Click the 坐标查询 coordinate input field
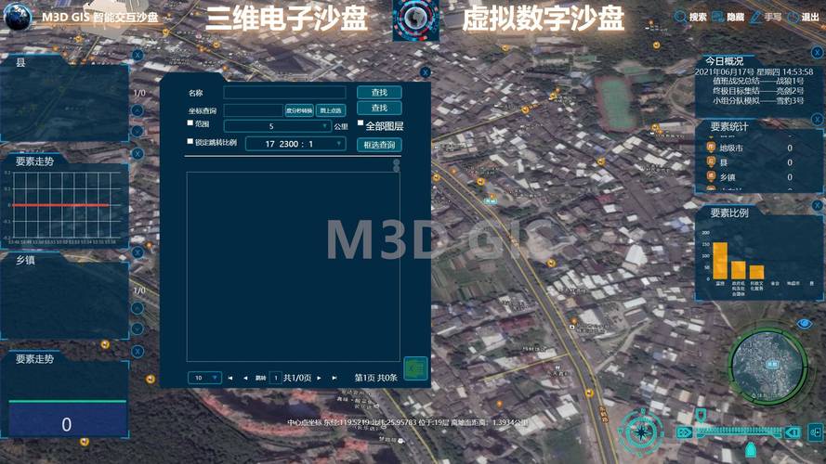 254,110
